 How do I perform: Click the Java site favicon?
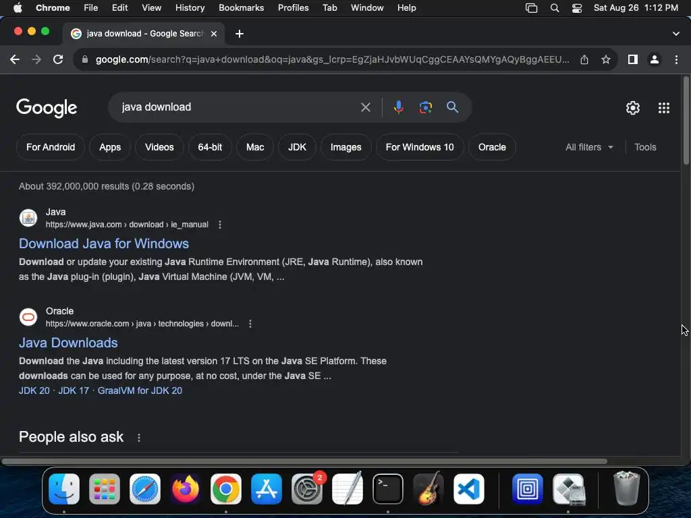coord(28,218)
